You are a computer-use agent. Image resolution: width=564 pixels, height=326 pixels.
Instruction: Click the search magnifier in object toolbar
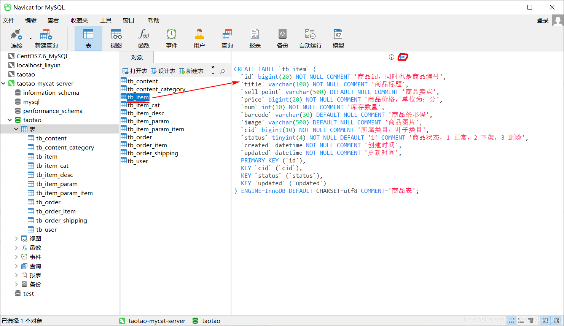tap(223, 71)
